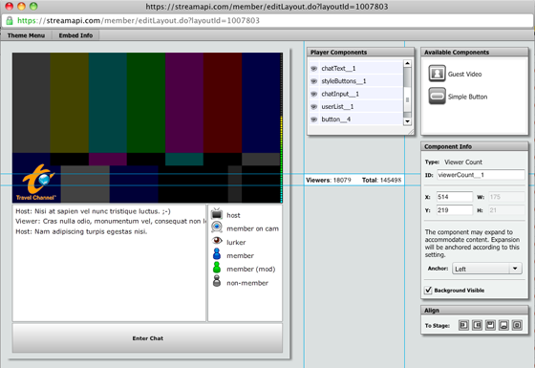The width and height of the screenshot is (535, 368).
Task: Select the Viewers count component on stage
Action: (353, 180)
